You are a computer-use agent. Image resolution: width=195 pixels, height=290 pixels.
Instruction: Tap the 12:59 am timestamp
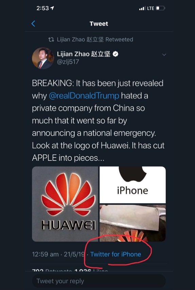click(x=45, y=254)
